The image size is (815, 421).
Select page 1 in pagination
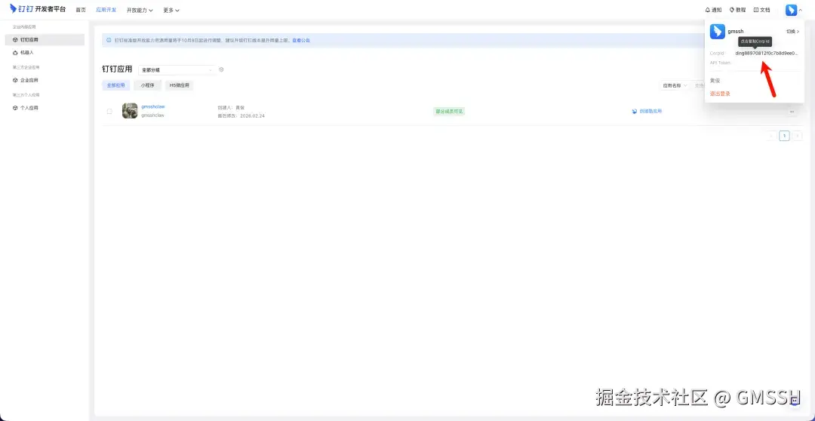pyautogui.click(x=784, y=136)
